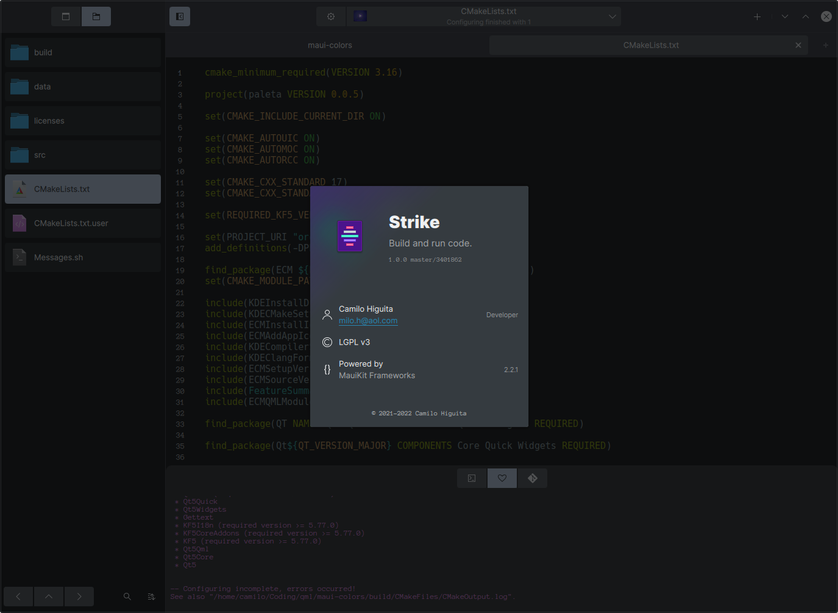Screen dimensions: 838x613
Task: Click the licenses folder icon
Action: (20, 121)
